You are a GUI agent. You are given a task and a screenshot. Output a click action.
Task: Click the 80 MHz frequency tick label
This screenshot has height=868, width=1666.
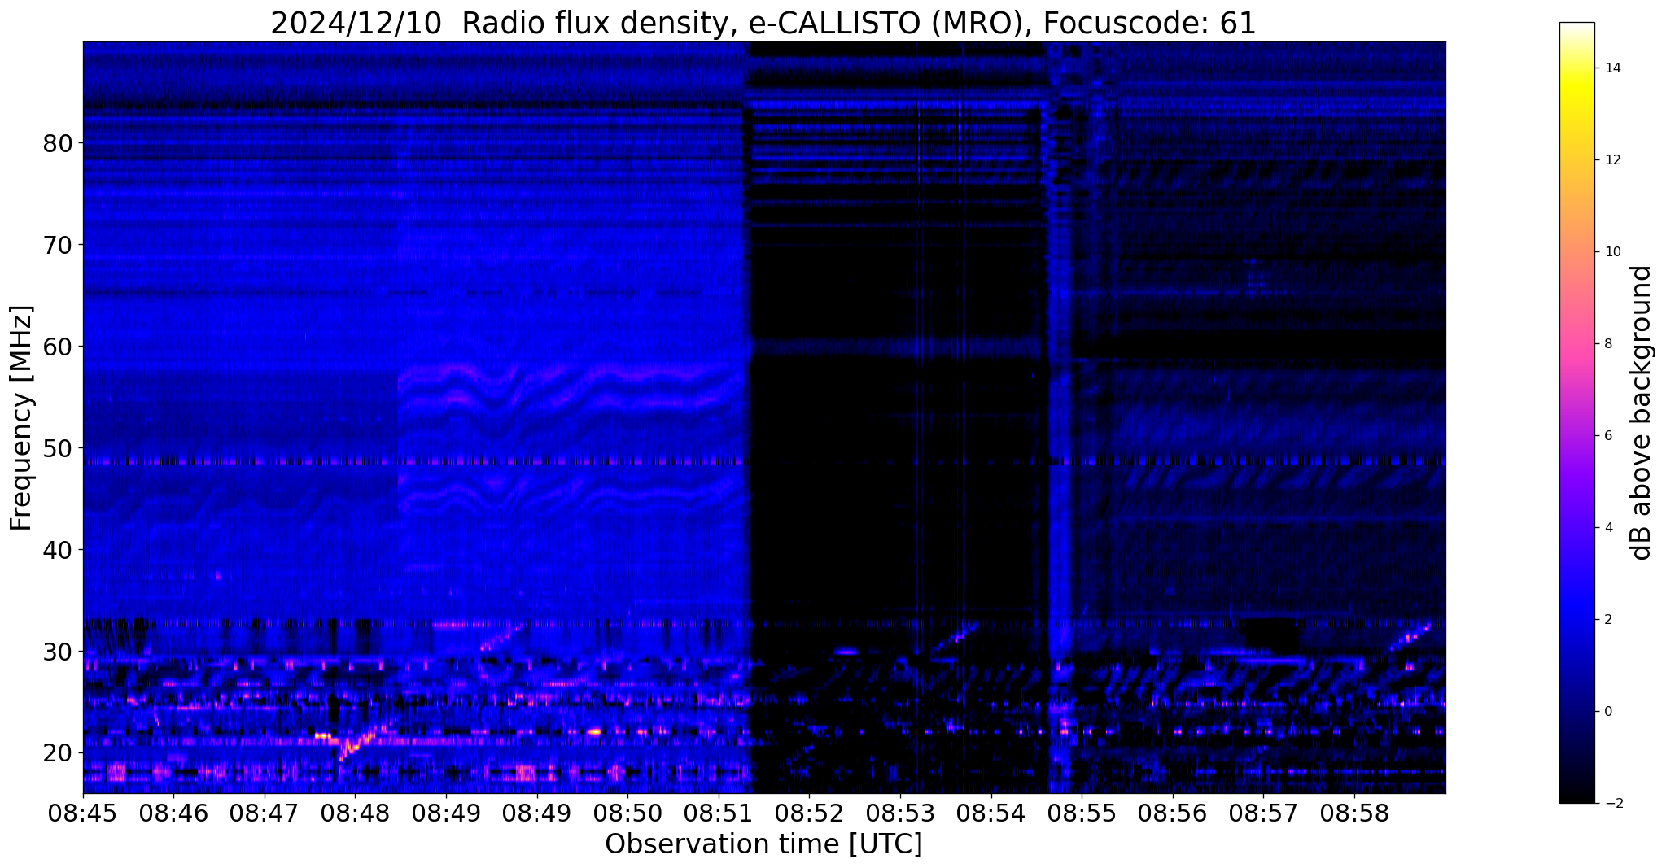(x=57, y=143)
